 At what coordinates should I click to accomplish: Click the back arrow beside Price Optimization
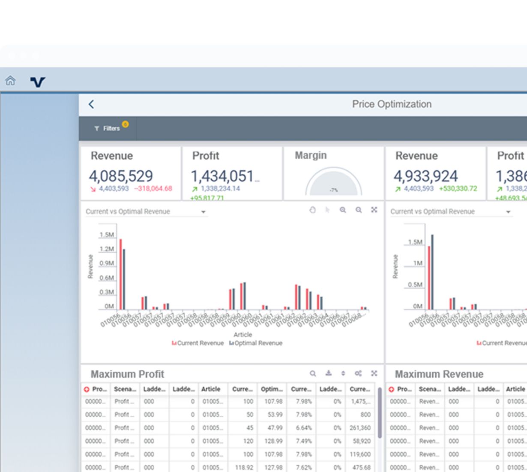click(91, 104)
